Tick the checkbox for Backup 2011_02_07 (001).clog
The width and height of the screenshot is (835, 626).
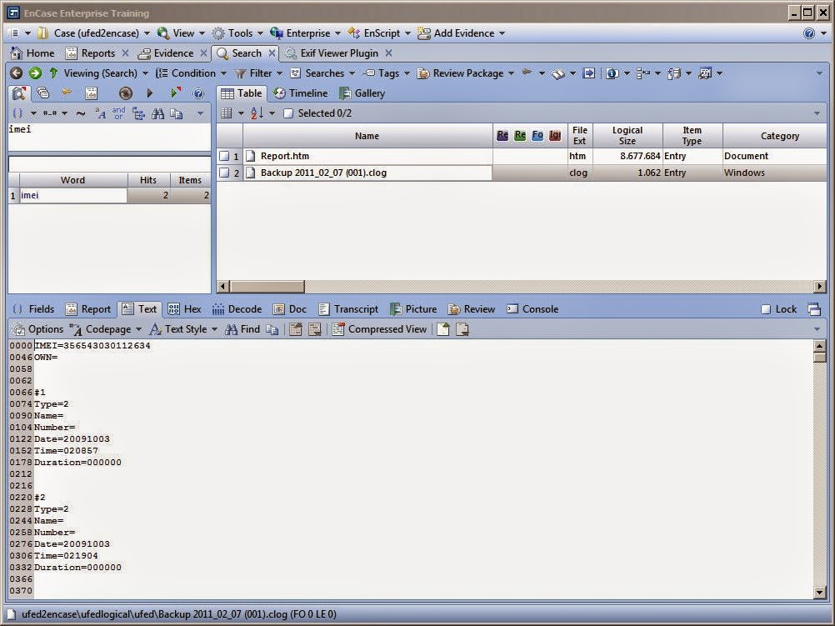[226, 173]
